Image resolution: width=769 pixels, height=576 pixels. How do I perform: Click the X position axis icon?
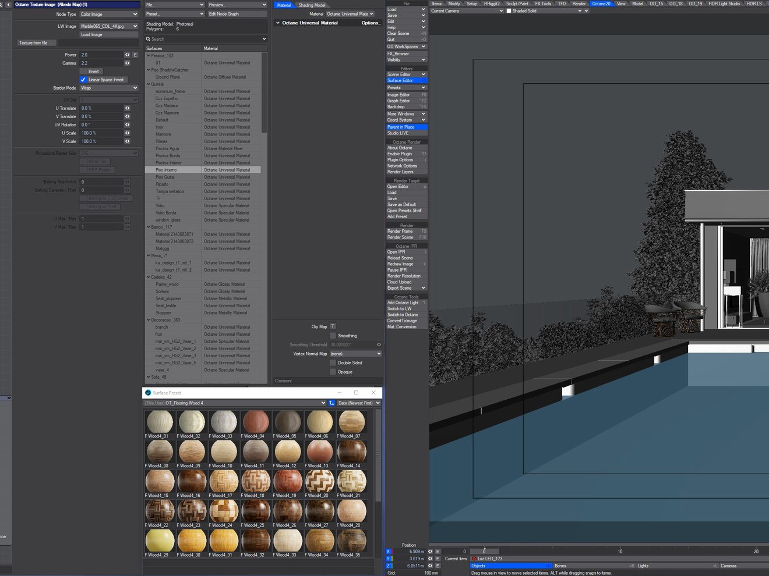click(389, 552)
